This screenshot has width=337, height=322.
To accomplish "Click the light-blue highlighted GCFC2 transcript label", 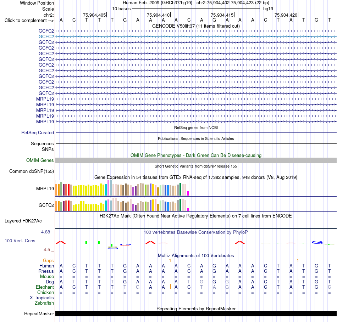I will (46, 37).
